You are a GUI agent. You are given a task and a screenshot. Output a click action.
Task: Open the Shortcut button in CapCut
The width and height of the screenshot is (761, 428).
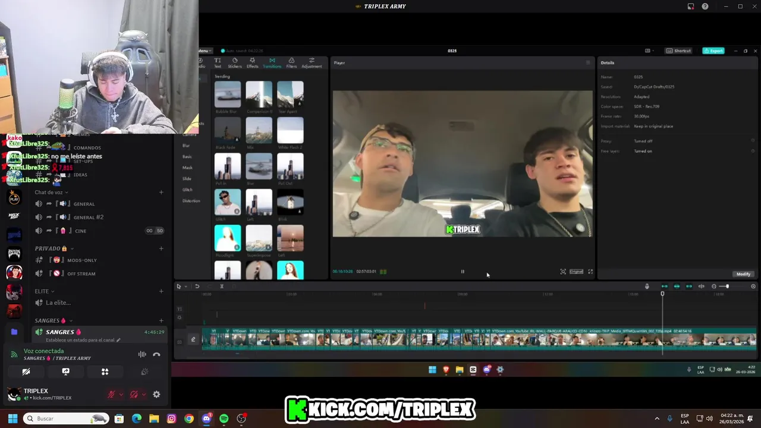click(678, 51)
